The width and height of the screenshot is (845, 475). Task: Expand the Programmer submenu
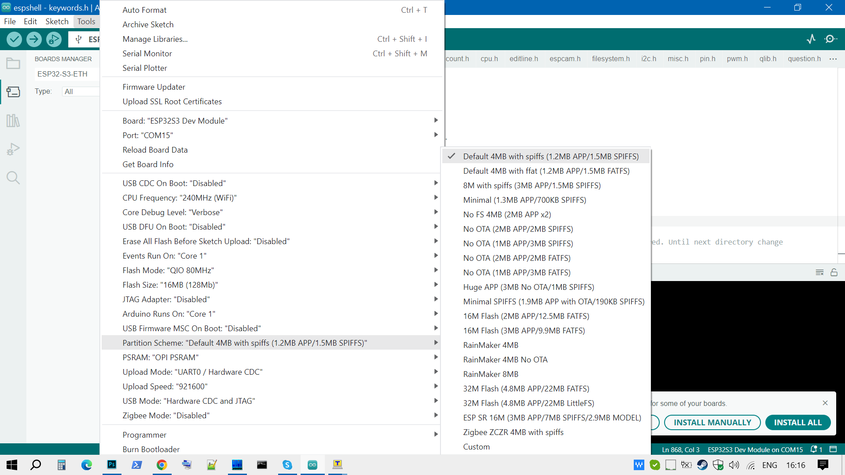point(272,435)
